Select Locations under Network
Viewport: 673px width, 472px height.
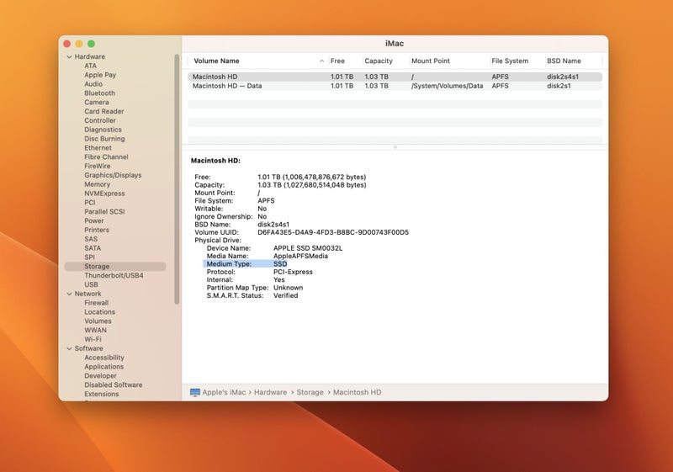tap(99, 312)
